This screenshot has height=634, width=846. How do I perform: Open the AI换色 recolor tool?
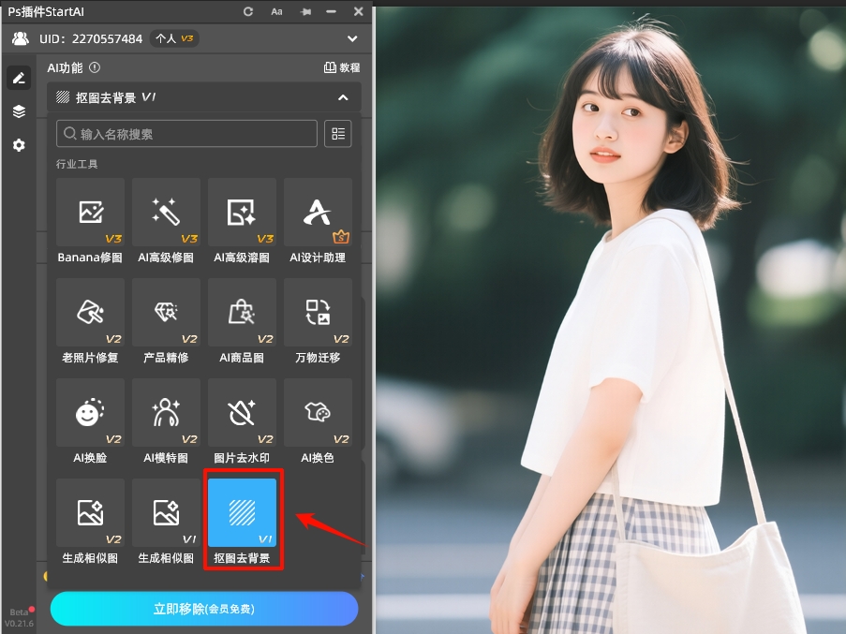[x=318, y=413]
